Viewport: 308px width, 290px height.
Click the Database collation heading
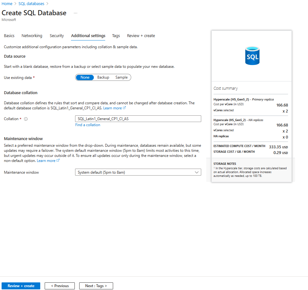(21, 93)
